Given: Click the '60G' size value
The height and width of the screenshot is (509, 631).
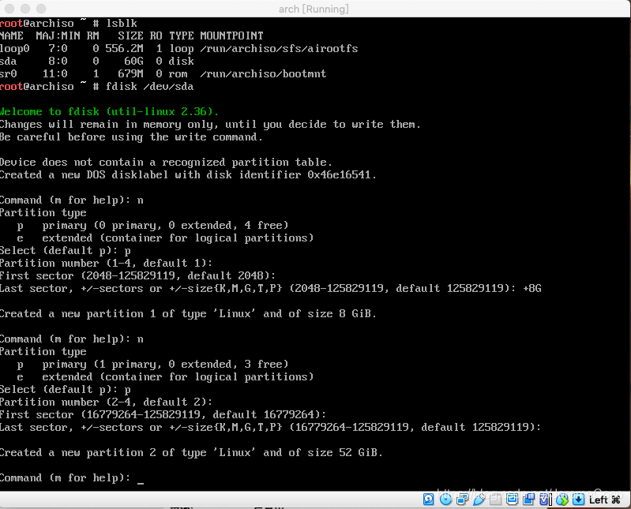Looking at the screenshot, I should (x=133, y=61).
